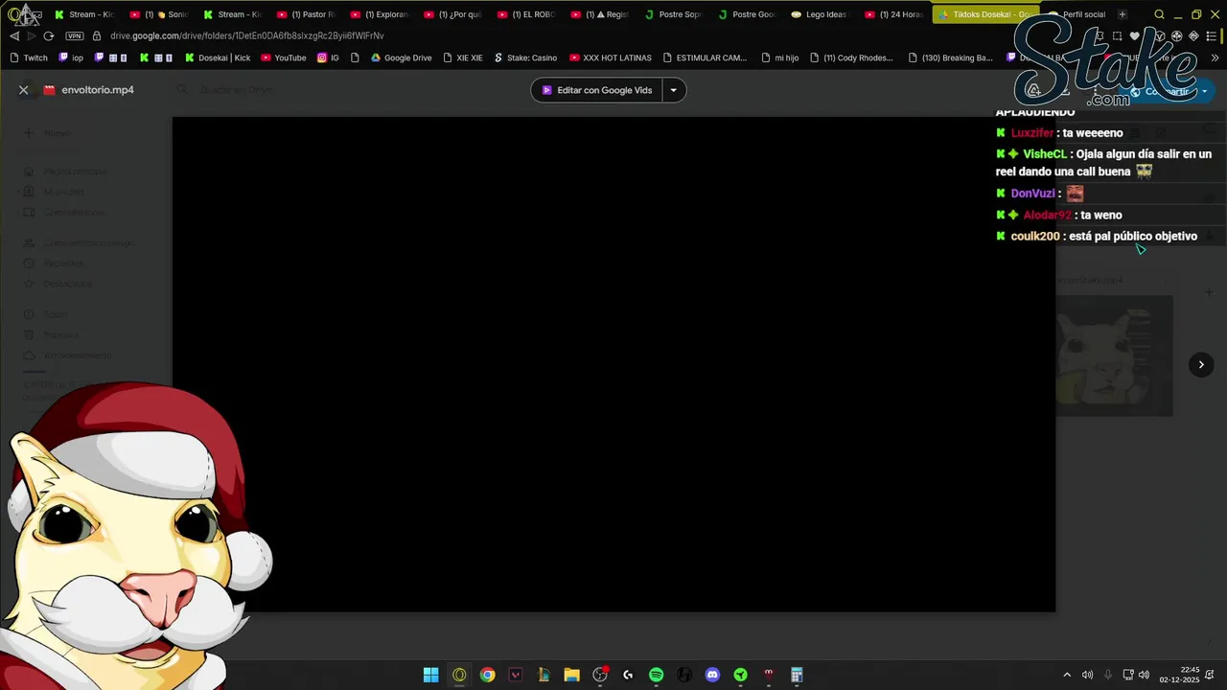The height and width of the screenshot is (690, 1227).
Task: Switch to the Pastor YouTube tab
Action: [306, 14]
